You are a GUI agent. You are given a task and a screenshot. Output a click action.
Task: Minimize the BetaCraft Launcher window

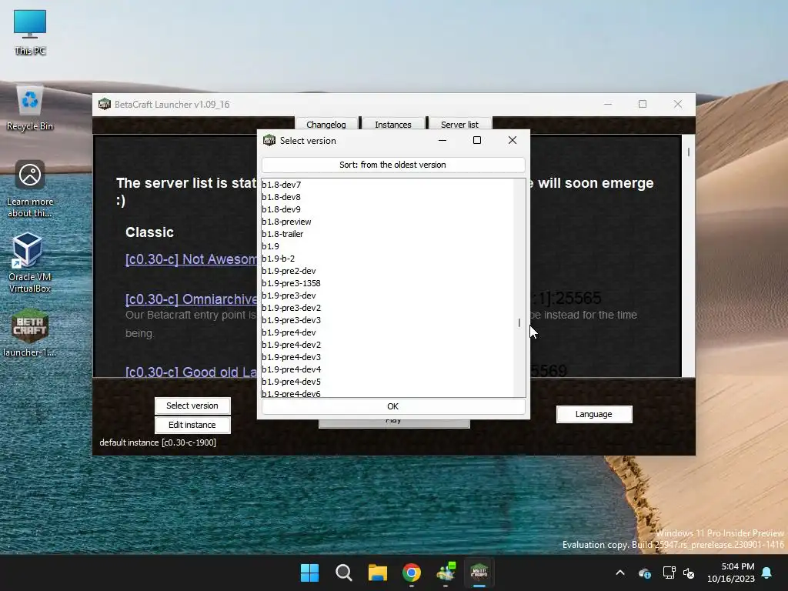click(x=608, y=104)
